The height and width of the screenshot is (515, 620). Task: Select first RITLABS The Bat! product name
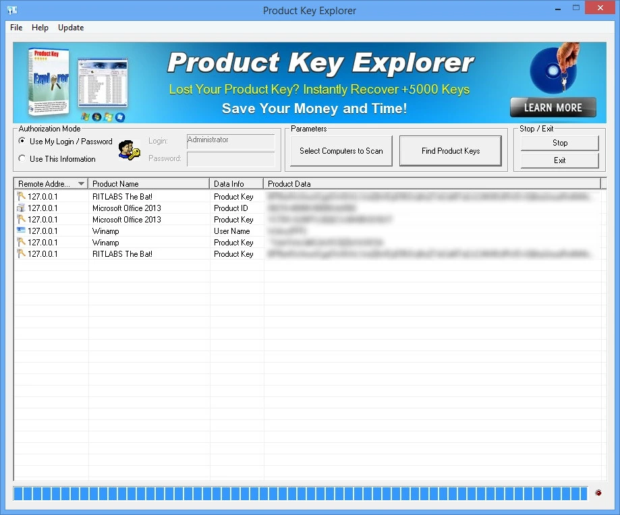click(x=122, y=197)
